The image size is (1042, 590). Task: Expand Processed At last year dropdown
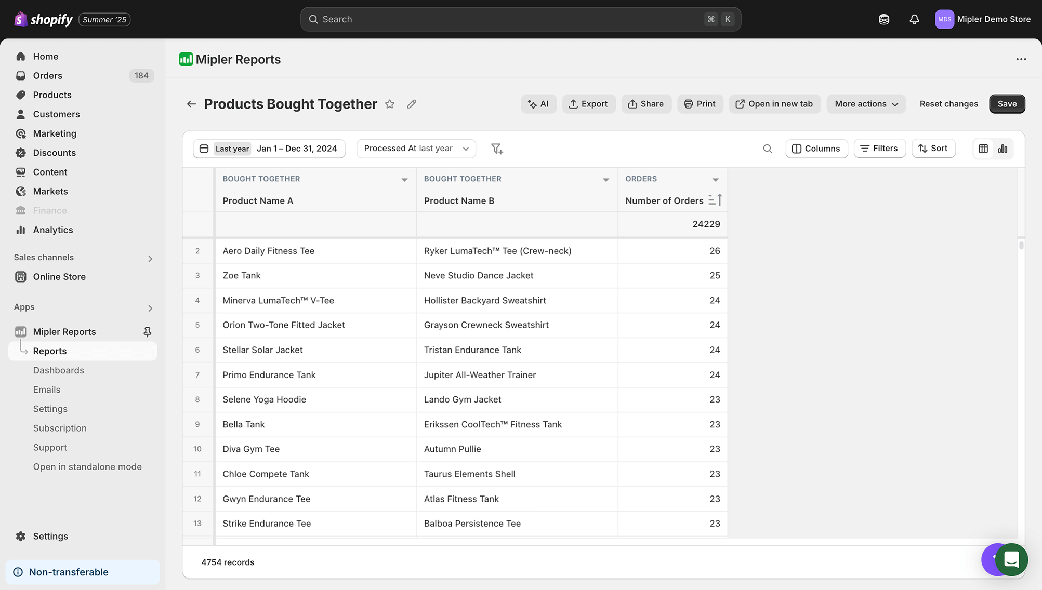[416, 149]
